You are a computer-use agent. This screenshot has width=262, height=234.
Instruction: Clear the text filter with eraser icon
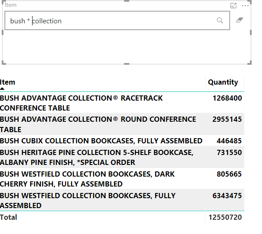coord(240,20)
